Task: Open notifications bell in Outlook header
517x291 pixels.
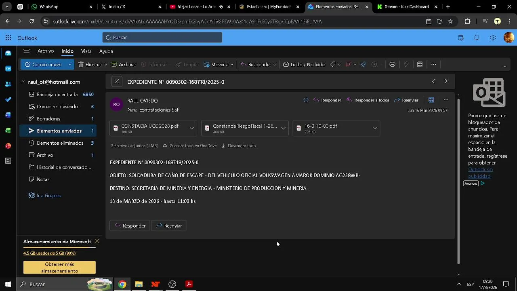Action: pyautogui.click(x=477, y=38)
